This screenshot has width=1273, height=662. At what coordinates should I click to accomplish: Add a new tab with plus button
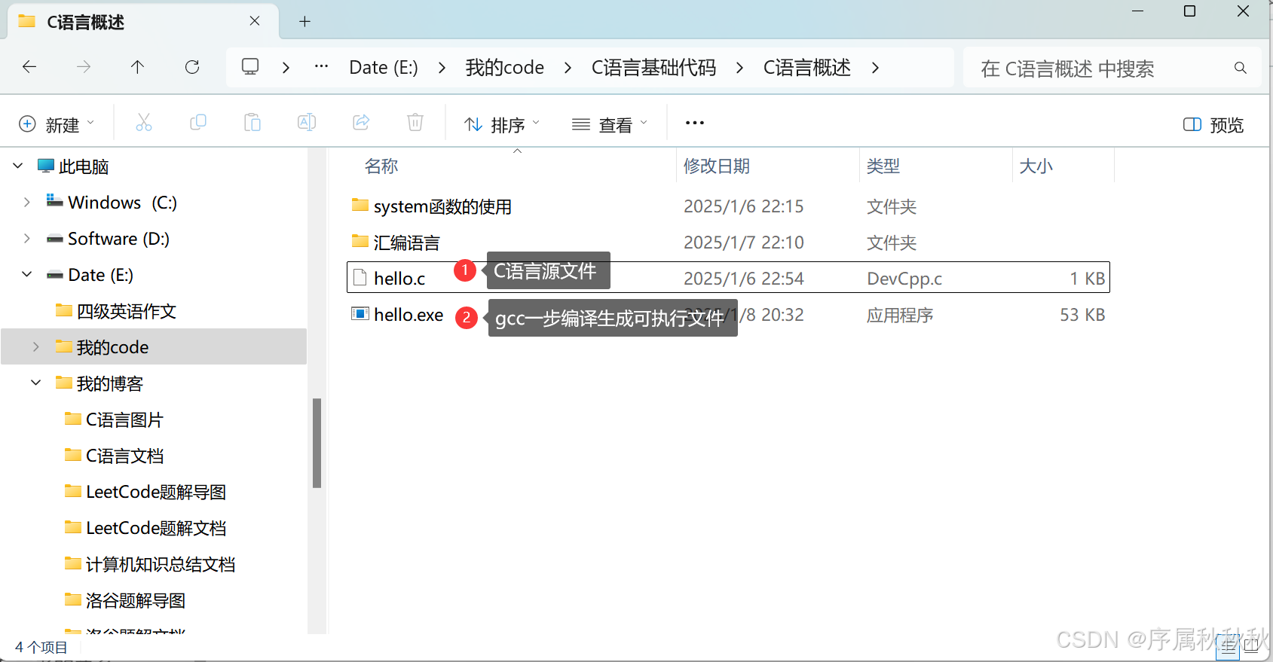(304, 21)
